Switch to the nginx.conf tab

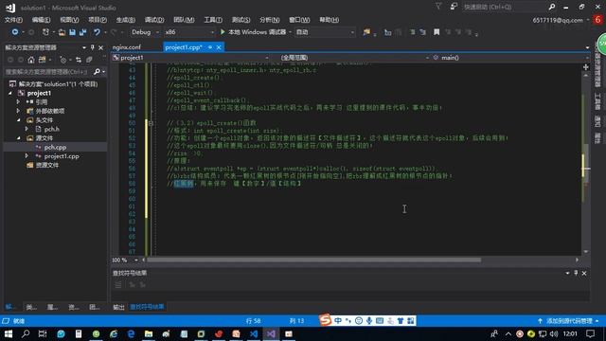point(127,47)
